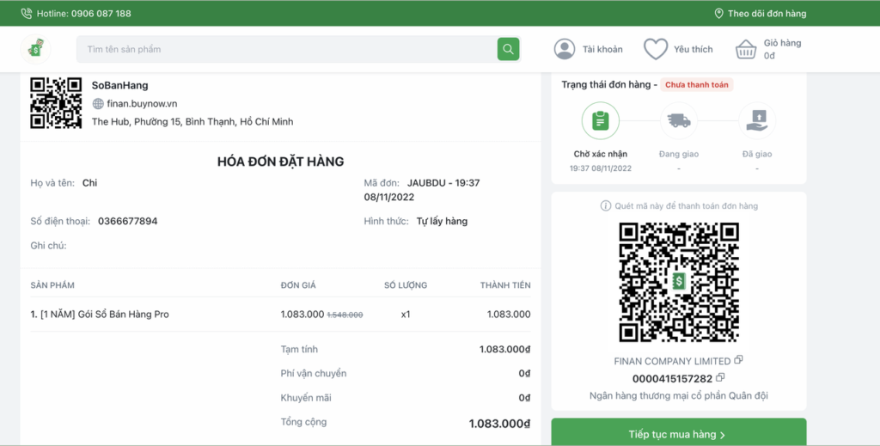Click the Đã giao hand-package icon
The image size is (880, 446).
pyautogui.click(x=757, y=120)
